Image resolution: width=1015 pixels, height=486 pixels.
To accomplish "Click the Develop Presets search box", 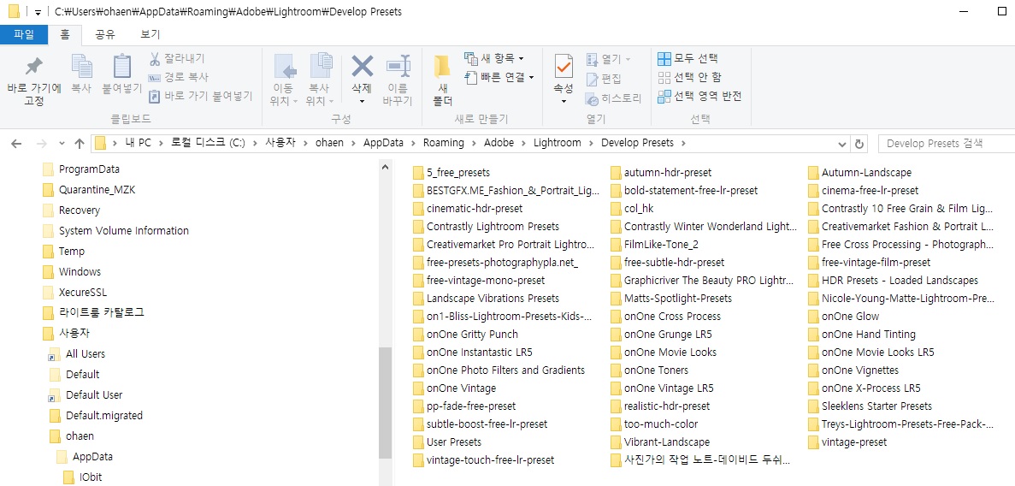I will (947, 144).
